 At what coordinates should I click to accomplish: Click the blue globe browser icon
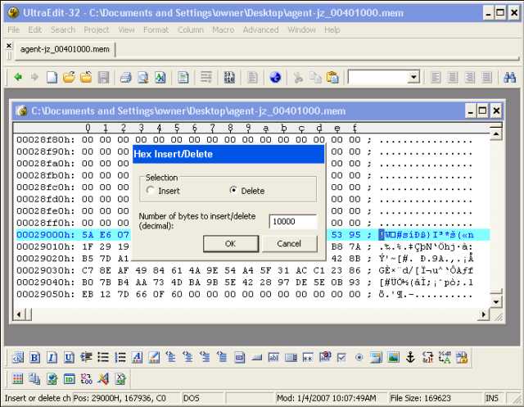point(275,78)
